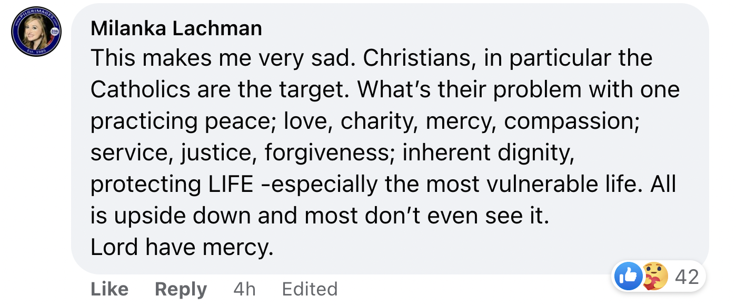Click the white reactions summary pill
736x306 pixels.
[x=659, y=277]
